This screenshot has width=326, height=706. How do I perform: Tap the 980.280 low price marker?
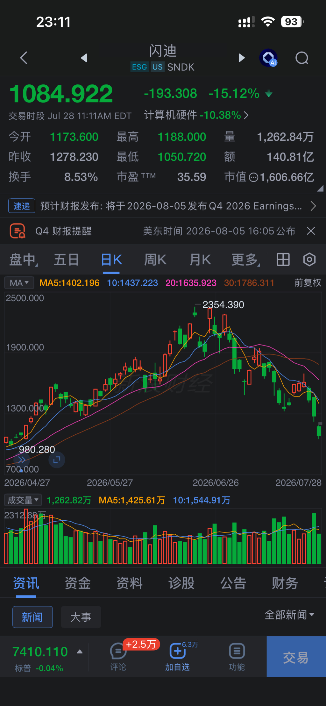[x=37, y=449]
